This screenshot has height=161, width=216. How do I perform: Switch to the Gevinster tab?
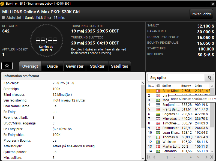(x=75, y=66)
